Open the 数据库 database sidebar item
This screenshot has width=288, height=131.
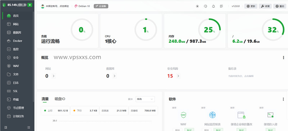pos(17,33)
